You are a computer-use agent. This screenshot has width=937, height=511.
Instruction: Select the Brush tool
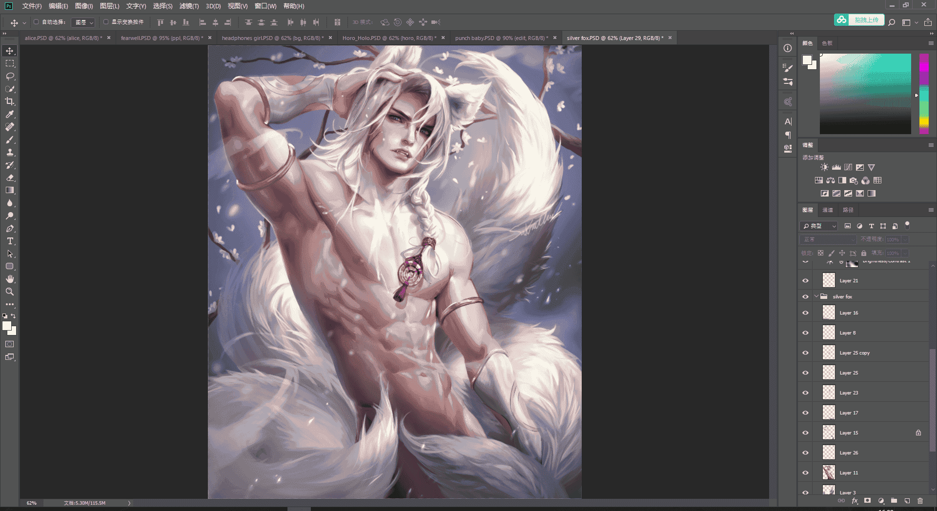pyautogui.click(x=10, y=139)
